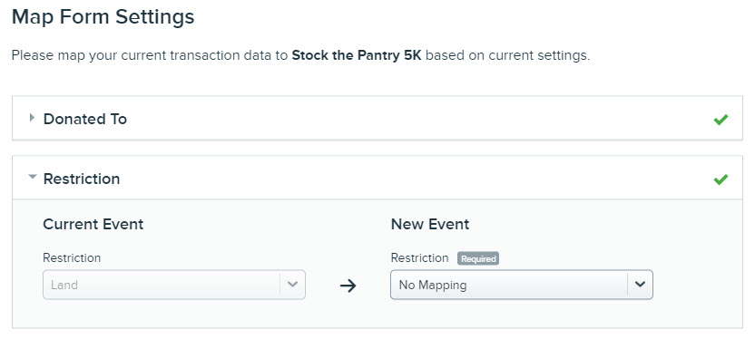Image resolution: width=755 pixels, height=339 pixels.
Task: Click the Restriction label under Current Event
Action: [72, 257]
